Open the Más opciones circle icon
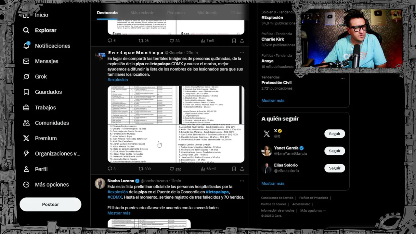 coord(26,185)
